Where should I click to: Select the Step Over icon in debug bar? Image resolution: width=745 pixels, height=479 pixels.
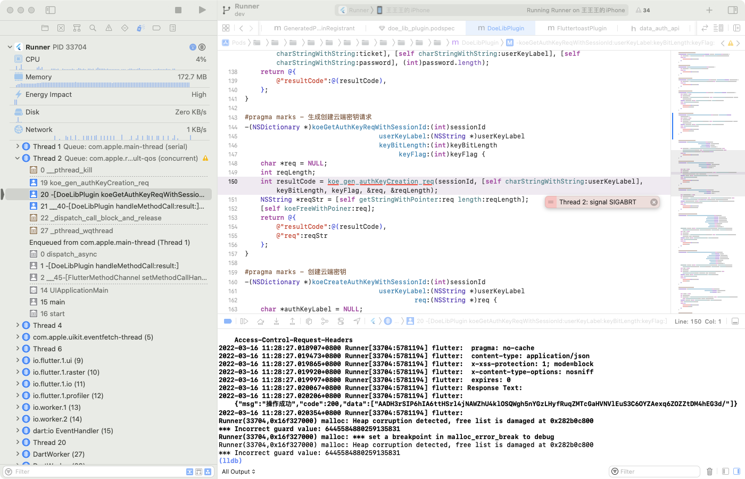[261, 320]
